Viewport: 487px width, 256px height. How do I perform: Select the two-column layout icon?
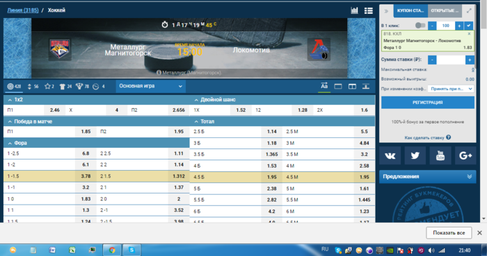(352, 86)
